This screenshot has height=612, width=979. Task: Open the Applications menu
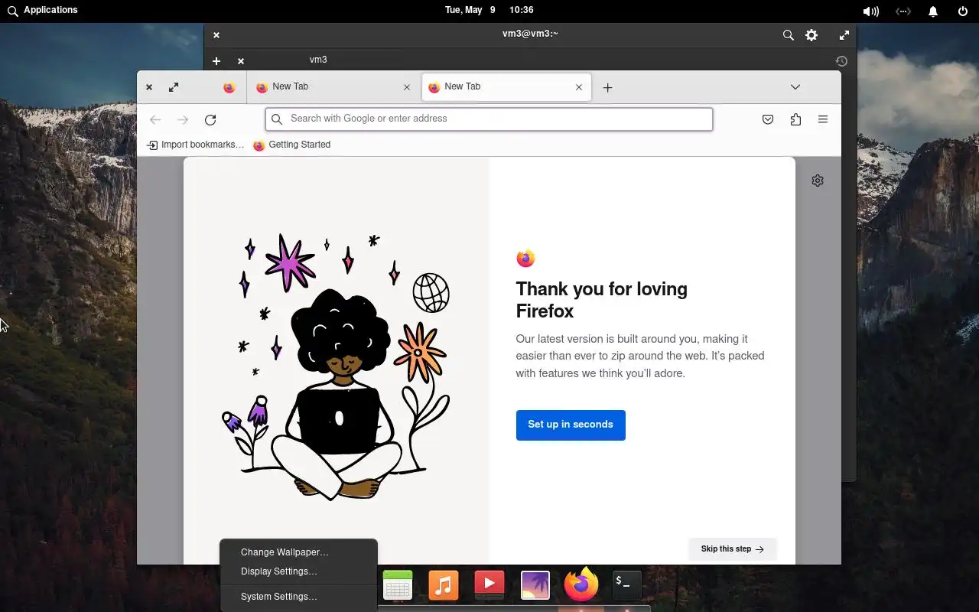(x=50, y=10)
